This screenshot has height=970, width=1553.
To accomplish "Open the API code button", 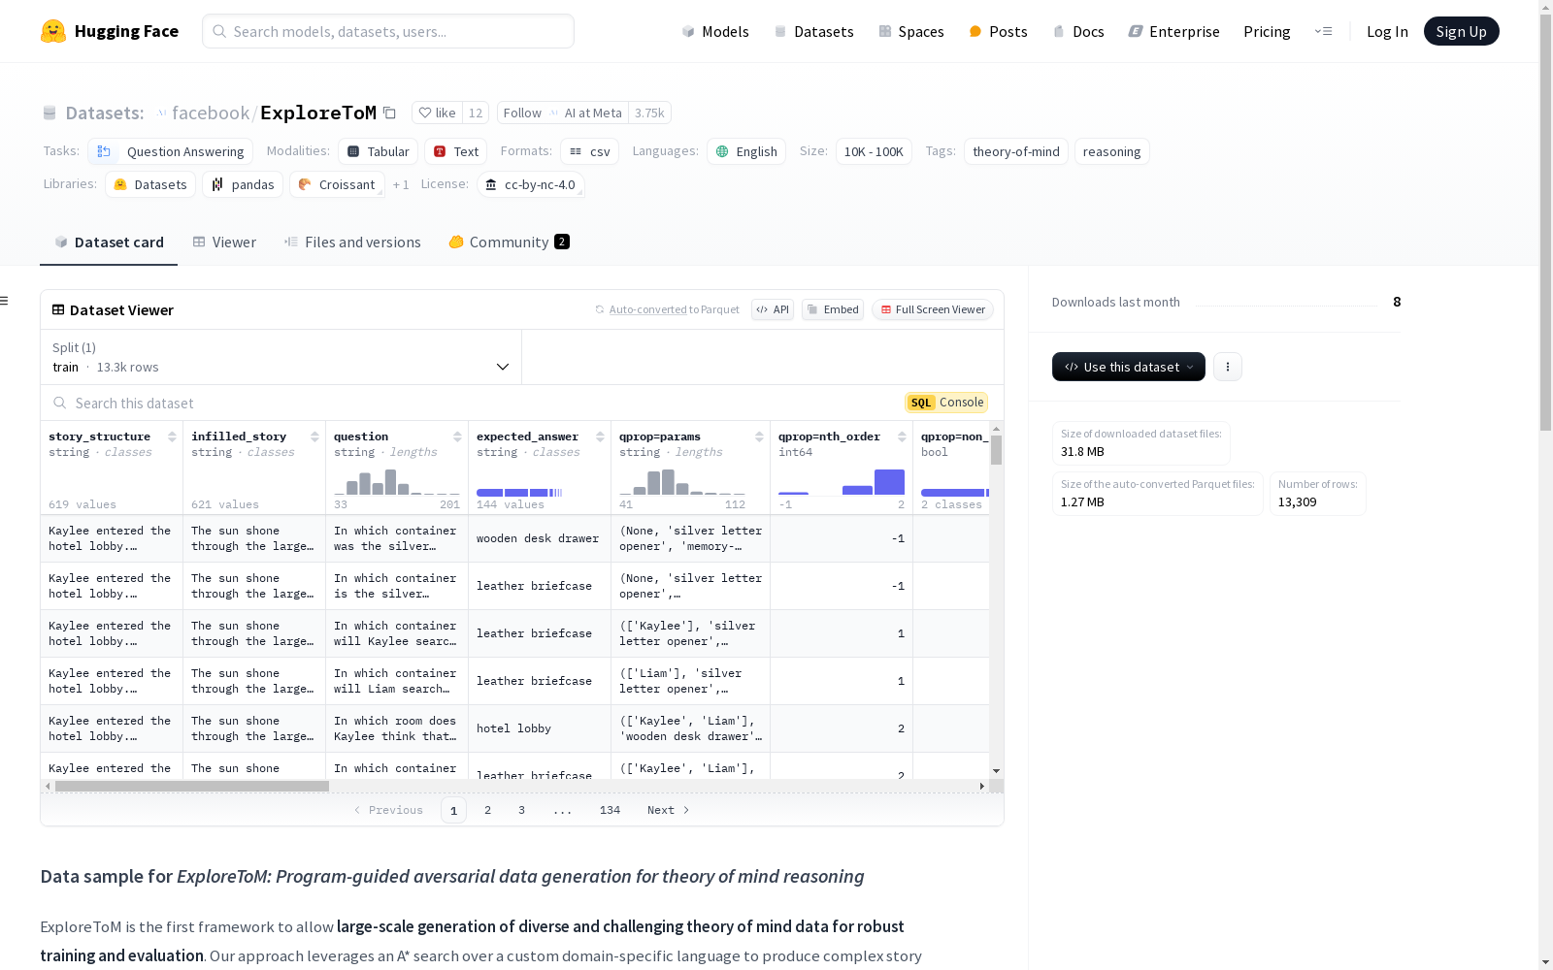I will pyautogui.click(x=773, y=309).
